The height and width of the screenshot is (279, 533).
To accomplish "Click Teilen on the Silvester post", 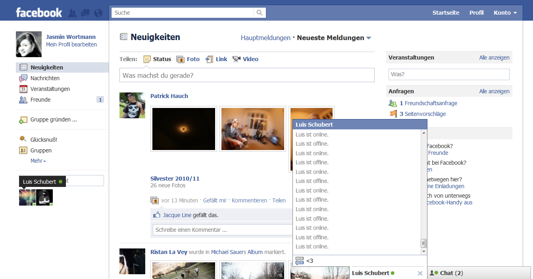I will click(x=279, y=200).
